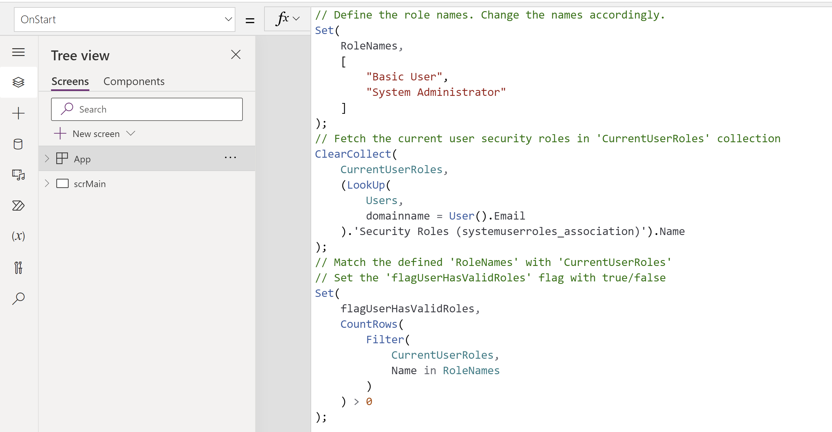The image size is (832, 432).
Task: Open the Advanced tools icon
Action: (19, 267)
